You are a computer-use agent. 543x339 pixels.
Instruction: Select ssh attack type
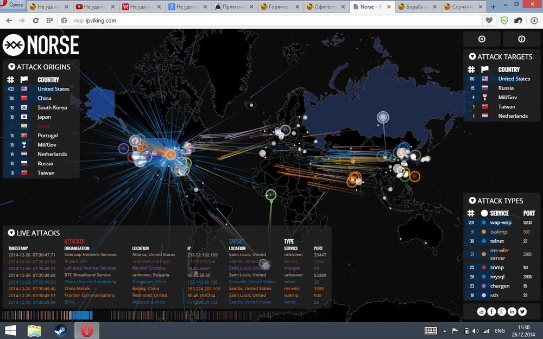502,296
